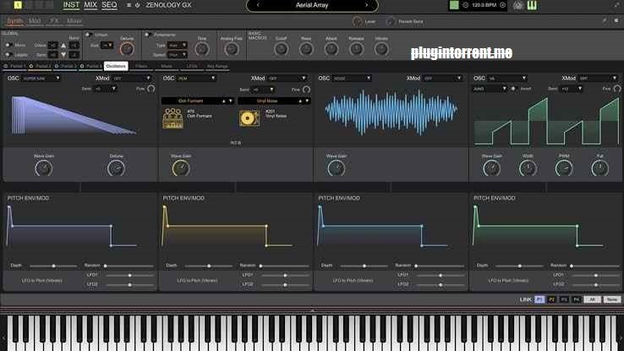Toggle the Mono switch
Viewport: 624px width, 351px height.
[8, 46]
